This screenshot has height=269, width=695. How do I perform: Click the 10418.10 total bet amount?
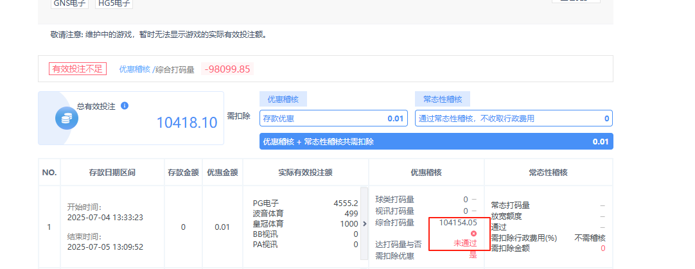(187, 123)
